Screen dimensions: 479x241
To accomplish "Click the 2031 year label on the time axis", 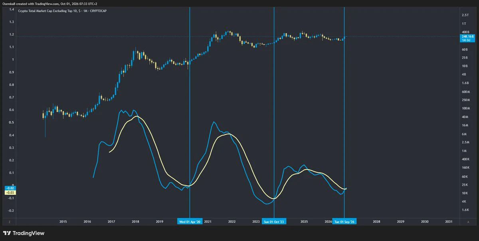I will [x=449, y=222].
